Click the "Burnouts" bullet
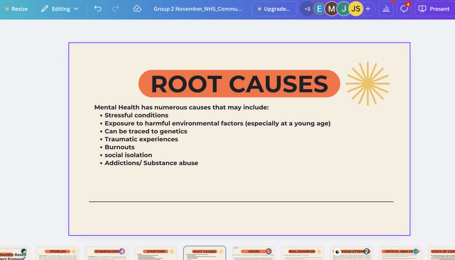Image resolution: width=455 pixels, height=260 pixels. point(119,147)
